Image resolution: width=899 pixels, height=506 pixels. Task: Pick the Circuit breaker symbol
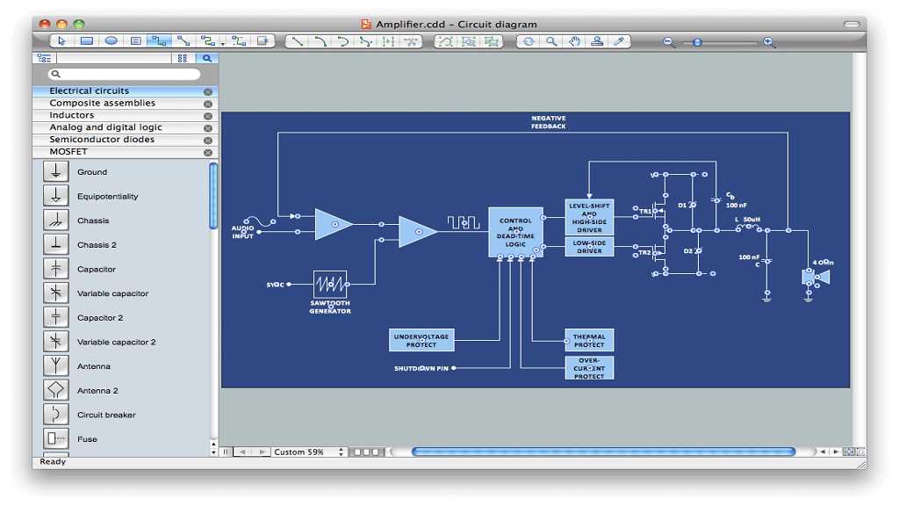tap(55, 415)
